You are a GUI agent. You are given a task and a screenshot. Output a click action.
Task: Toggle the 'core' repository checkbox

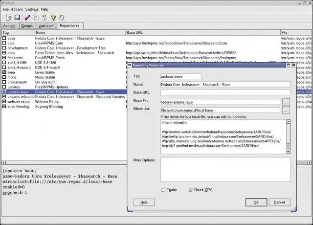tap(4, 43)
